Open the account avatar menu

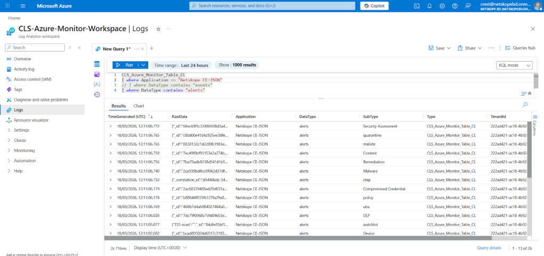click(538, 6)
